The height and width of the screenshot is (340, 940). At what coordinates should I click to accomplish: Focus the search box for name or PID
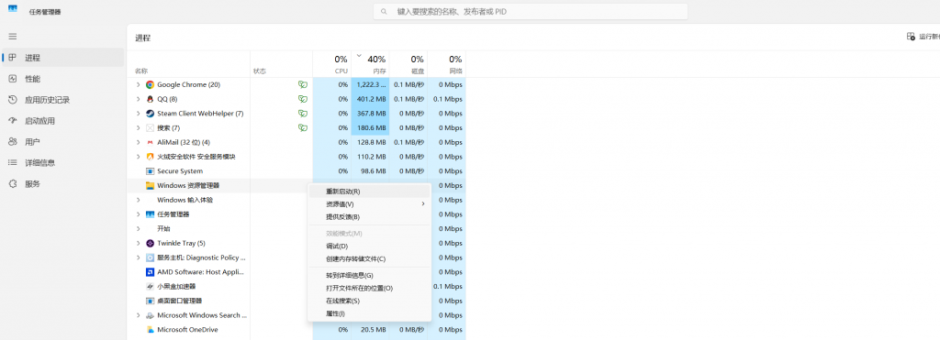click(x=531, y=11)
